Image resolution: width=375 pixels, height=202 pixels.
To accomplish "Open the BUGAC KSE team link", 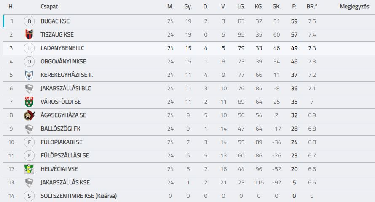I will 55,21.
